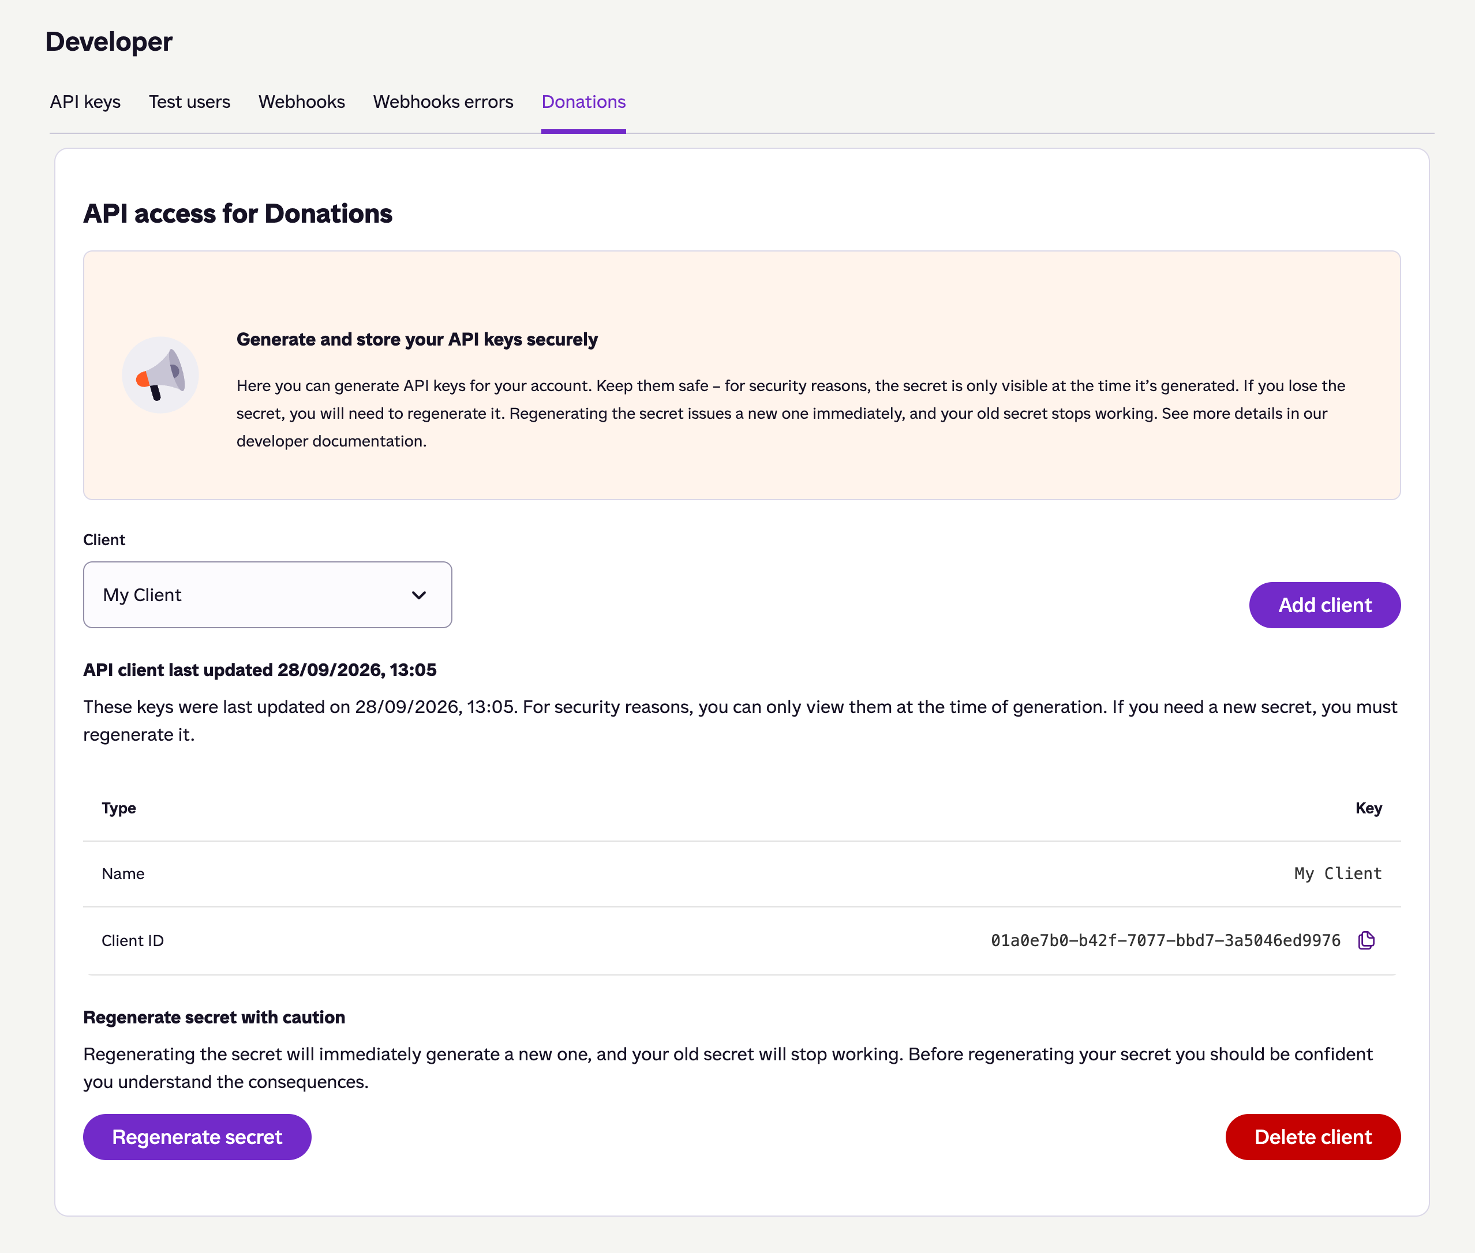Viewport: 1475px width, 1253px height.
Task: Click the 'My Client' value in Name row
Action: tap(1338, 873)
